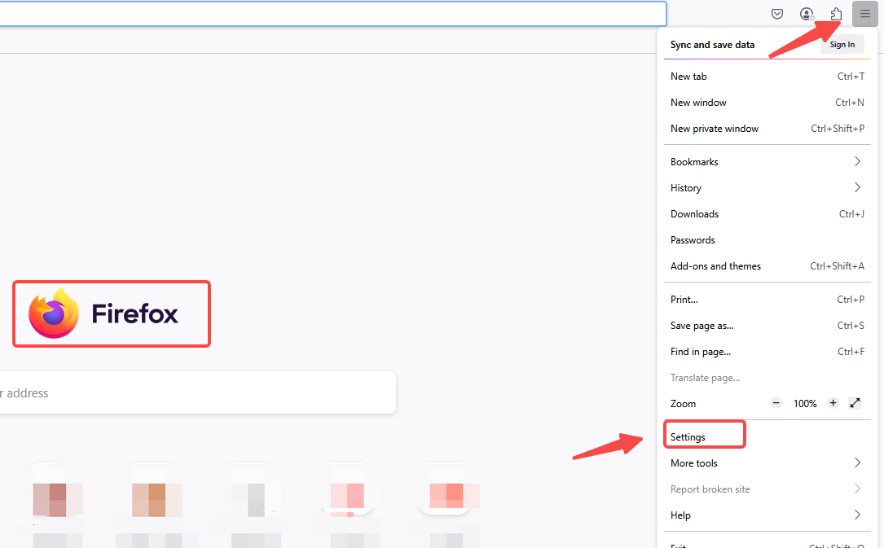Select New private window
Viewport: 884px width, 548px height.
[x=715, y=129]
